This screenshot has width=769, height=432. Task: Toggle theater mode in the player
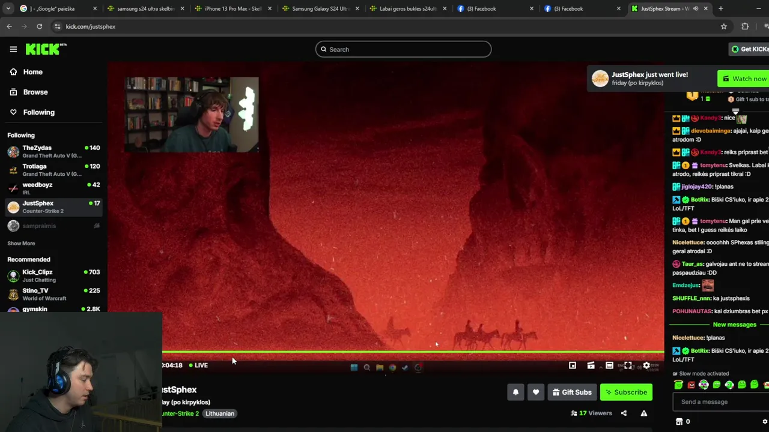[x=609, y=365]
